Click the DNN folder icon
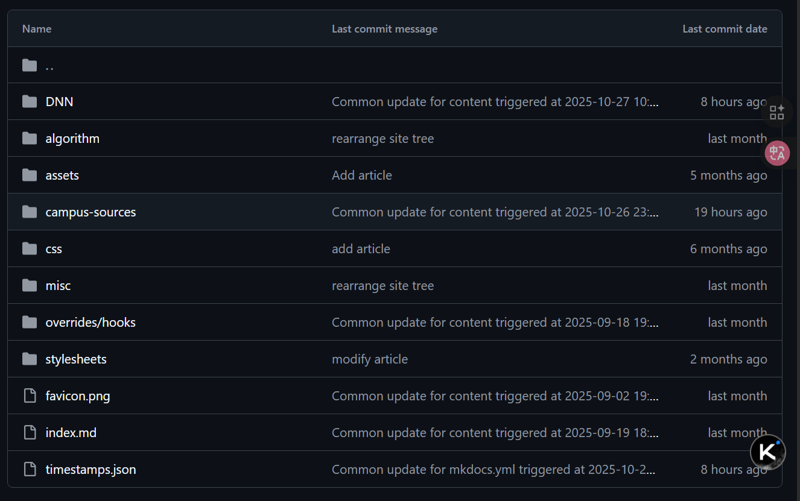The image size is (800, 501). tap(30, 102)
